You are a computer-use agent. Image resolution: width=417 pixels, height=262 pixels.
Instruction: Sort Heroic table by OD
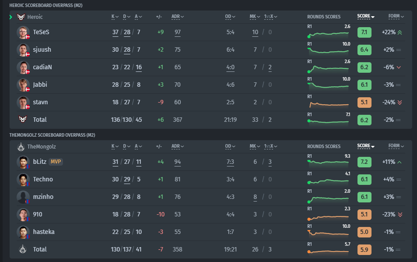coord(230,17)
